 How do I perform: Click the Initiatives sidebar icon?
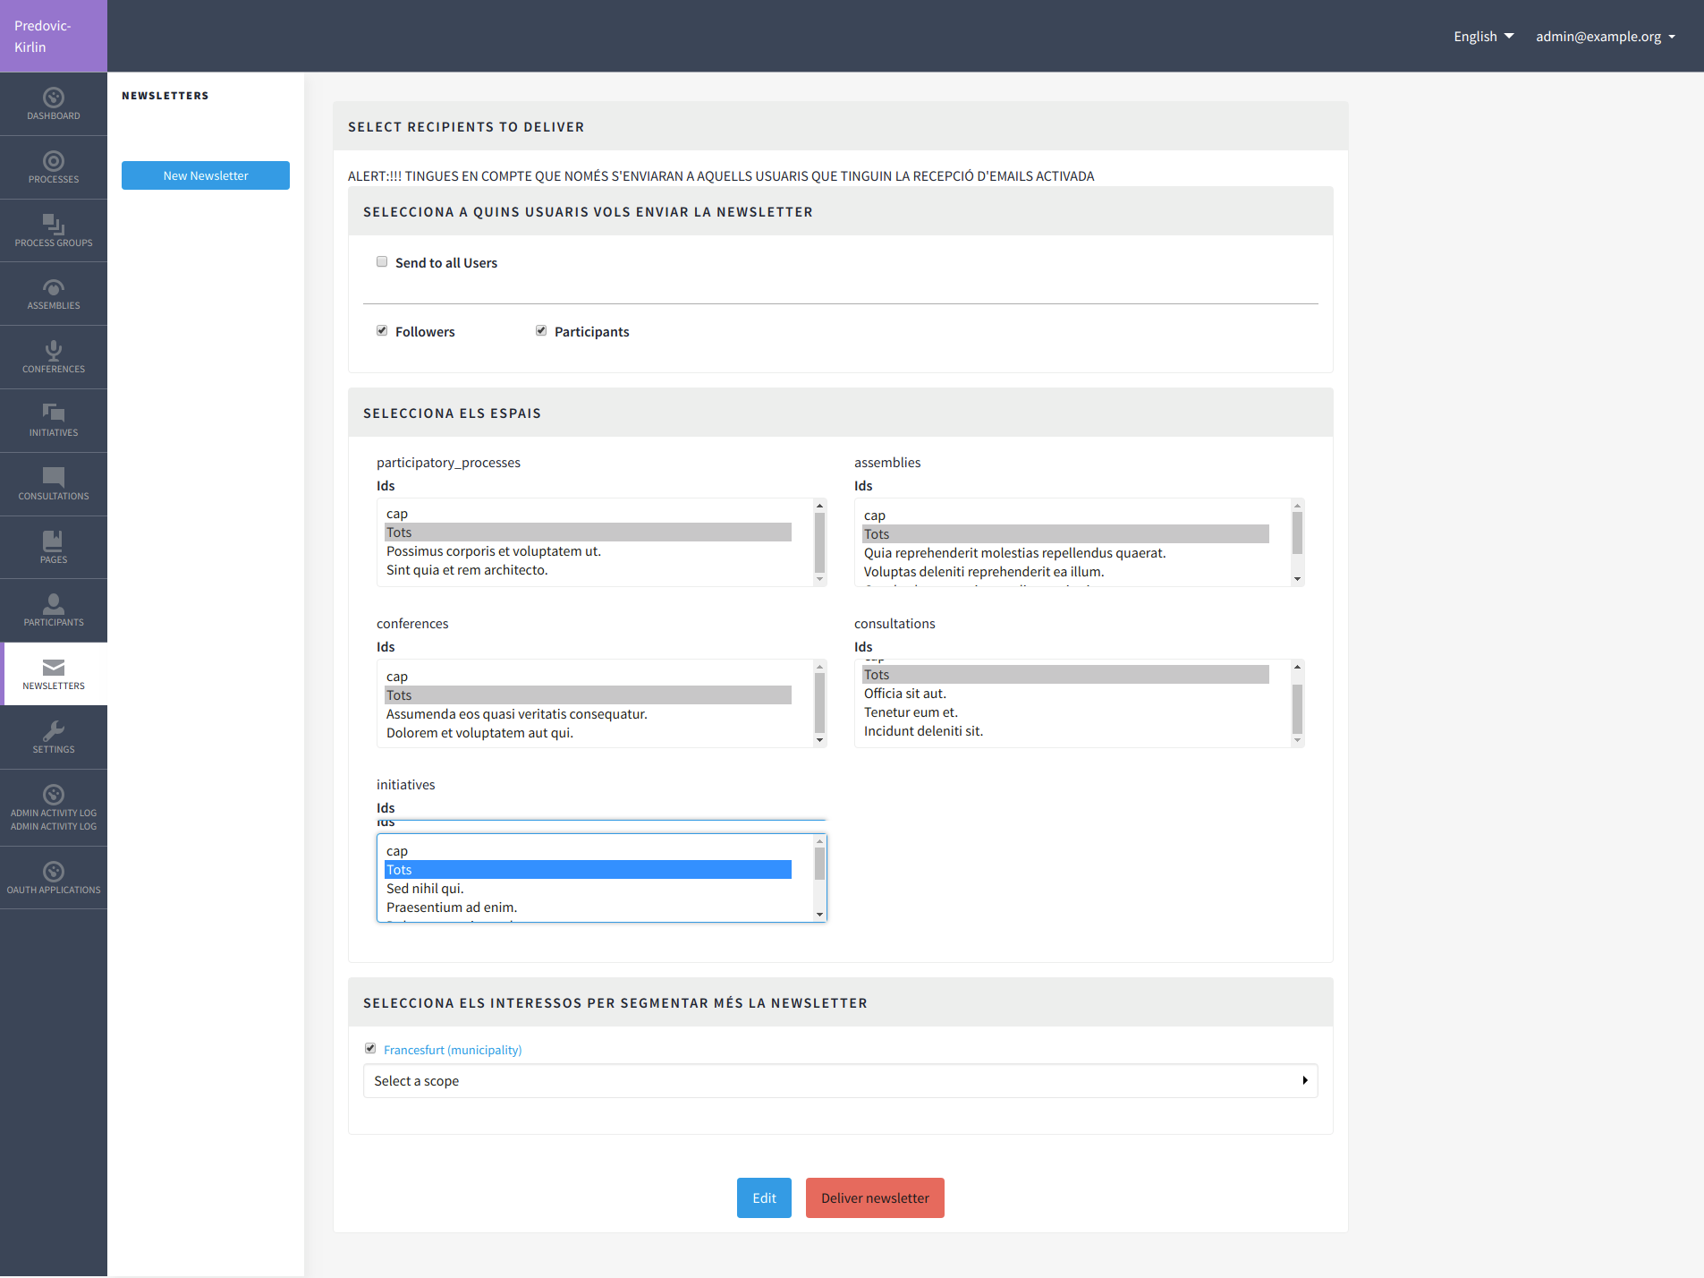[54, 413]
